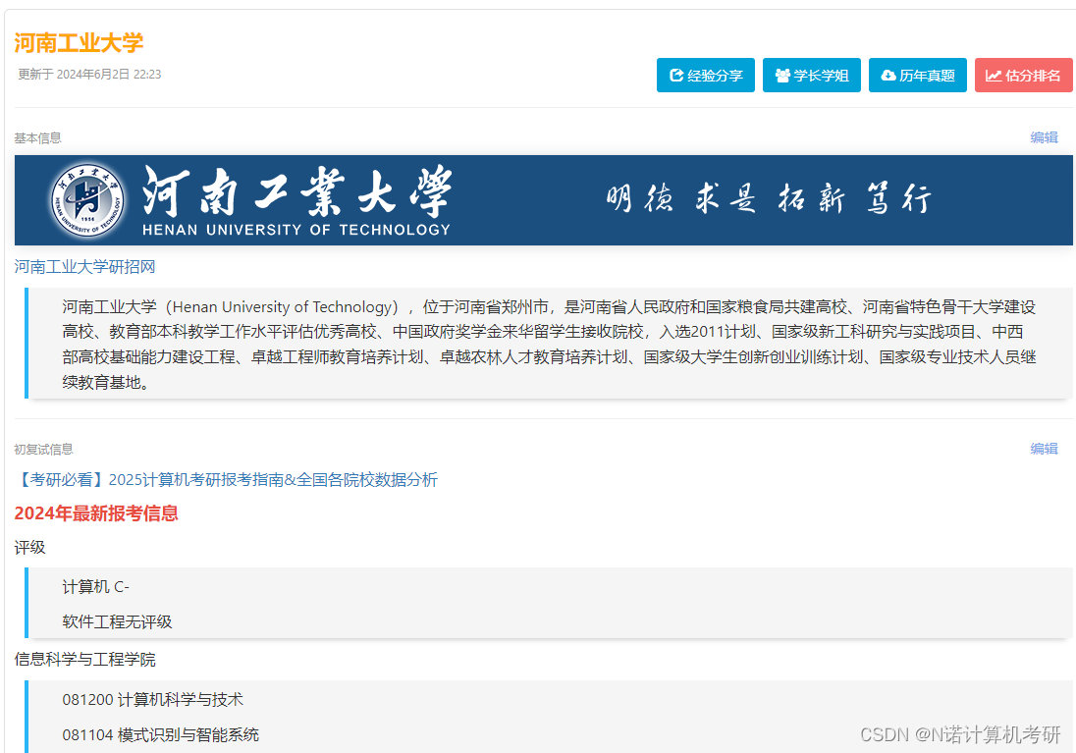Click 编辑 link beside 初复试信息
1076x753 pixels.
tap(1044, 449)
